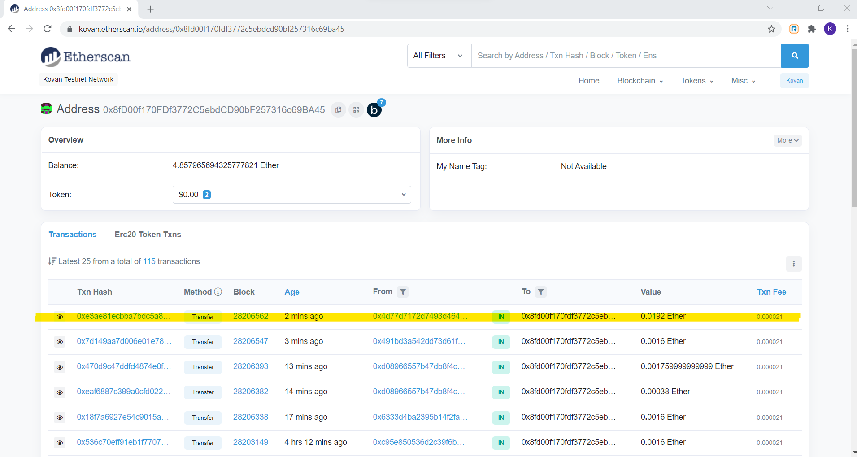
Task: Expand the $0.00 Token dropdown
Action: point(291,194)
